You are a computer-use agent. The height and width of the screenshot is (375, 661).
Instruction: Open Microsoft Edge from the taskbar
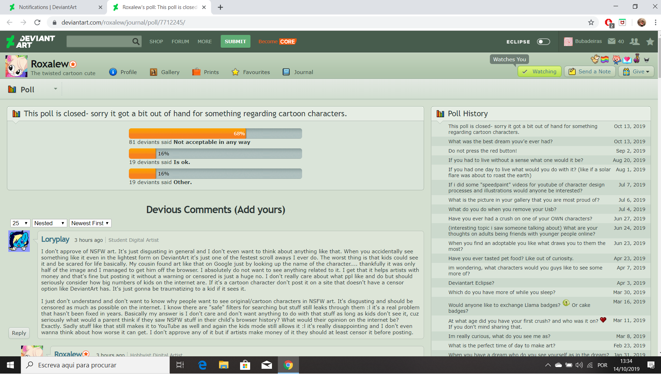[202, 365]
